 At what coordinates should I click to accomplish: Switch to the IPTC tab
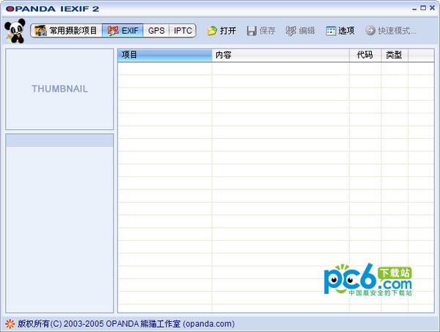pos(183,30)
